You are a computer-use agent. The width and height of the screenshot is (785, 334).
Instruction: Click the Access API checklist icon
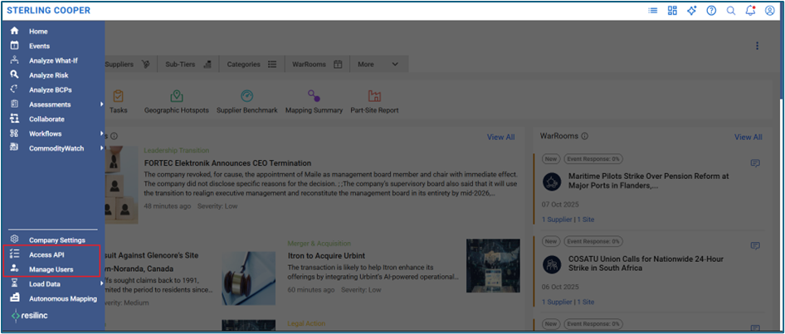click(14, 254)
